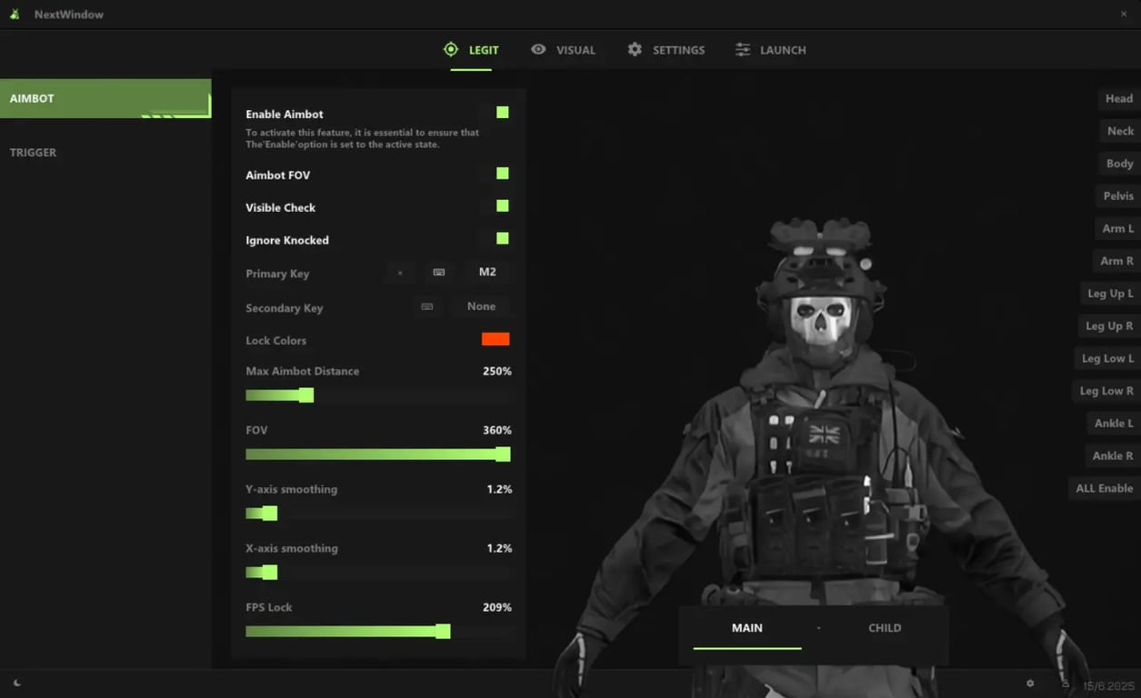
Task: Adjust the FOV slider
Action: (x=378, y=454)
